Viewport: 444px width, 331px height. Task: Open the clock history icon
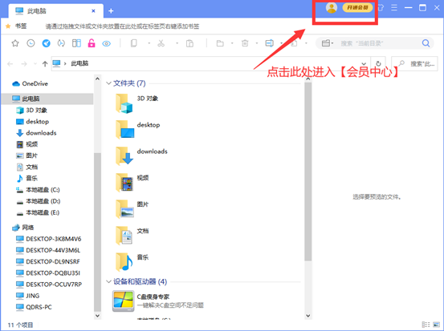(31, 43)
